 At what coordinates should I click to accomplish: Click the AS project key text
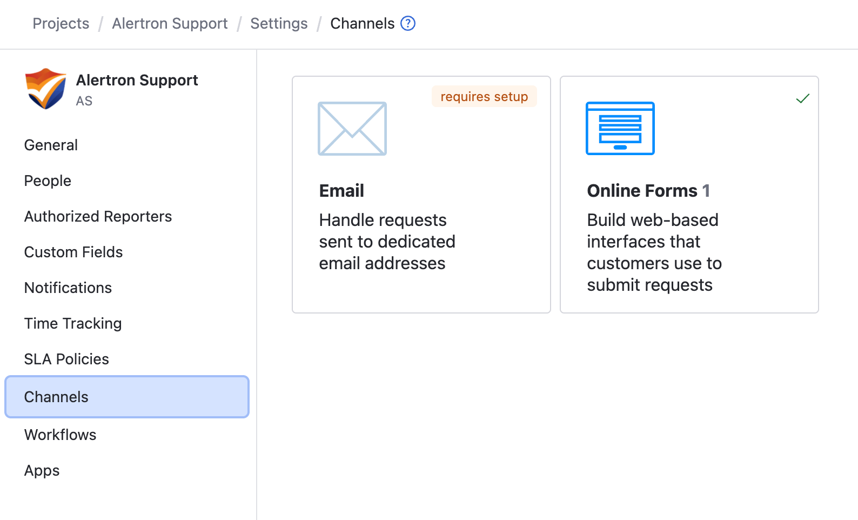[84, 101]
